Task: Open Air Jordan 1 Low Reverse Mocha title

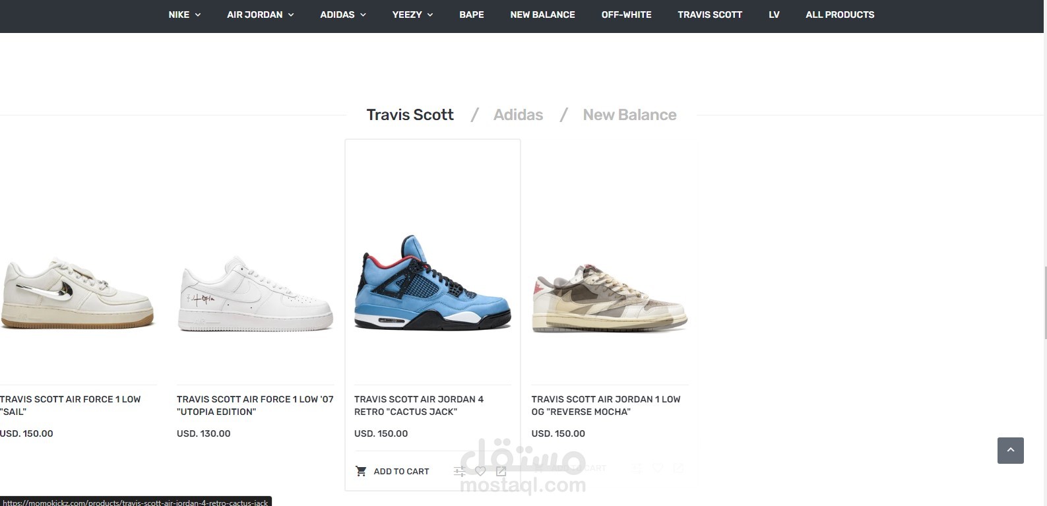Action: tap(606, 405)
